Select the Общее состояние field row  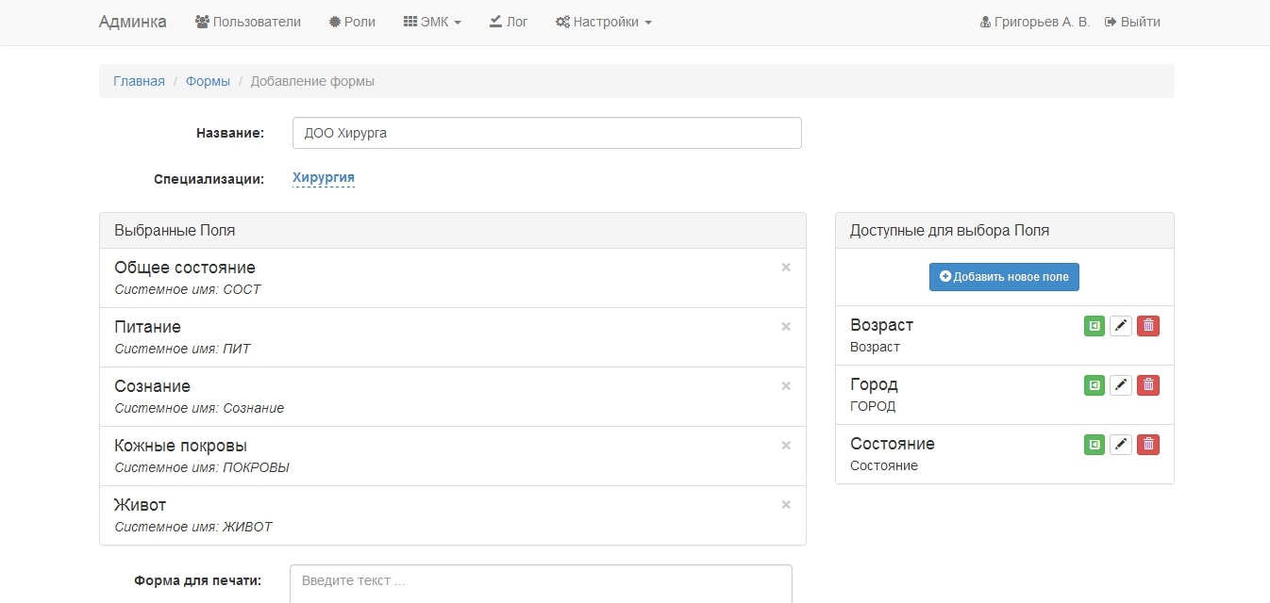[453, 278]
